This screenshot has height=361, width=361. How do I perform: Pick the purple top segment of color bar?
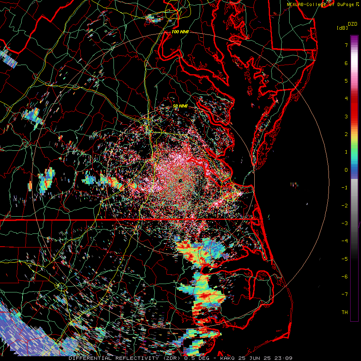(x=354, y=39)
